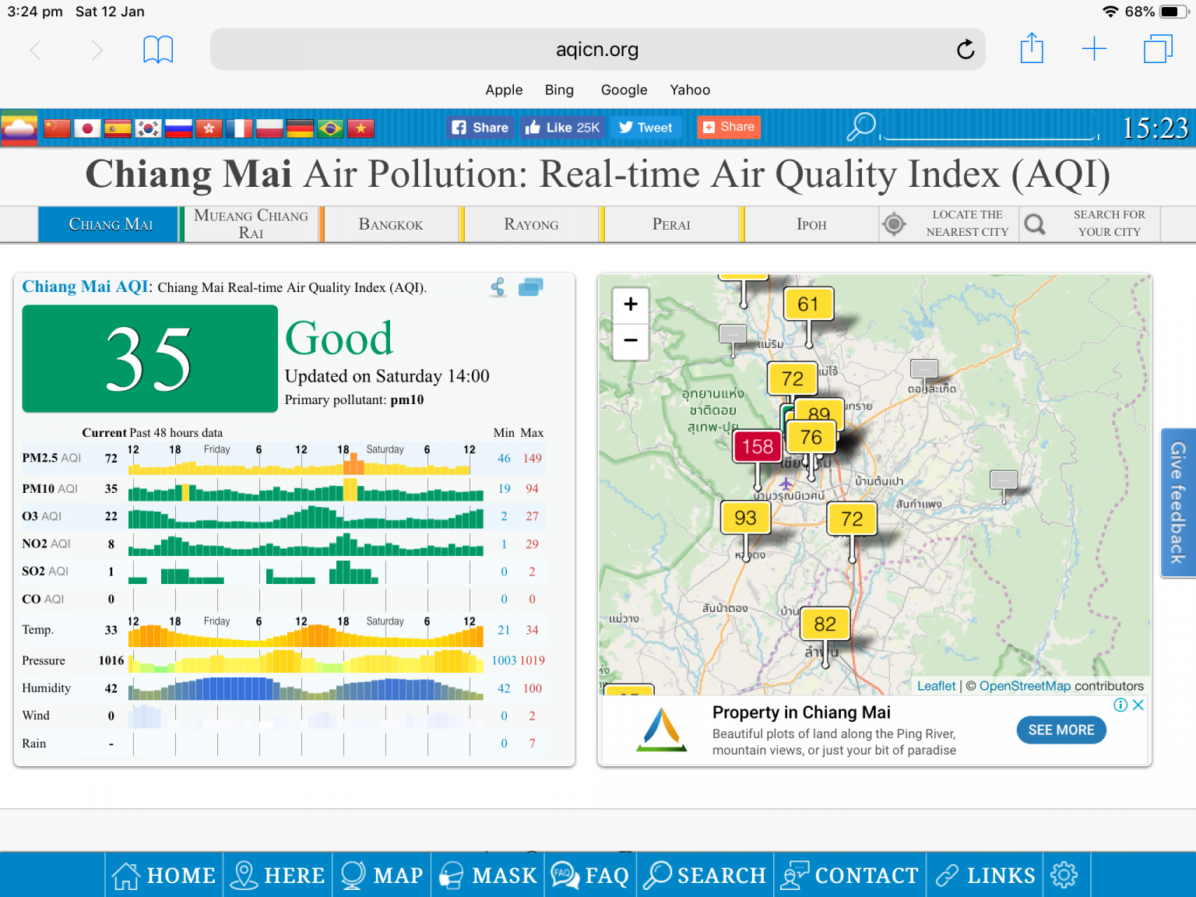Select the 82 station marker
This screenshot has width=1196, height=897.
(x=825, y=624)
